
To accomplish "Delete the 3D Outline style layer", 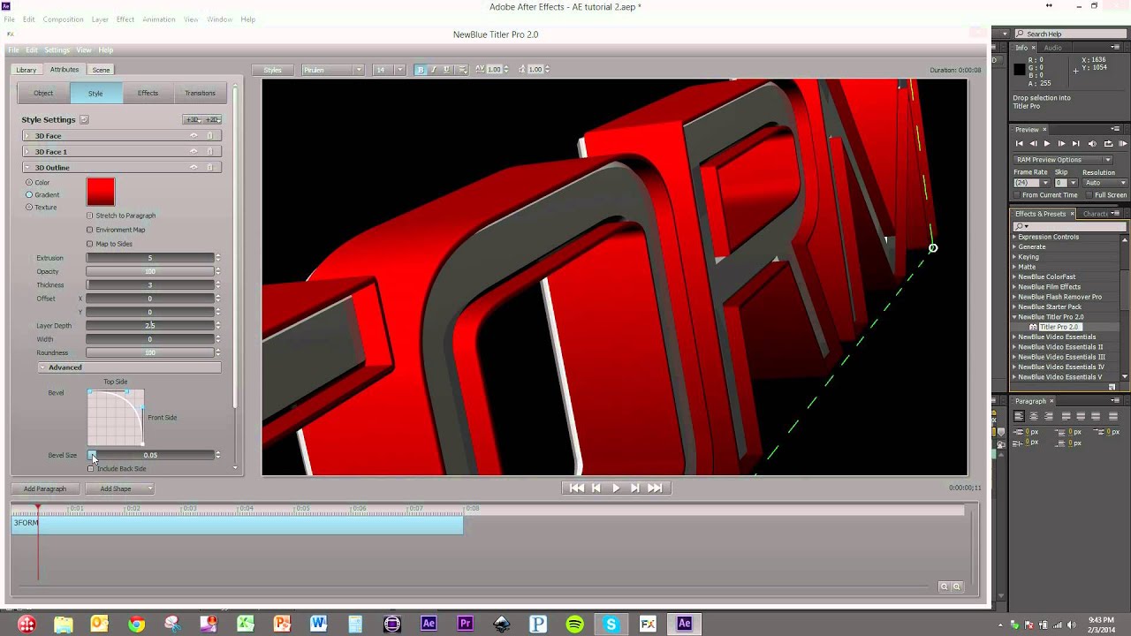I will (x=209, y=168).
